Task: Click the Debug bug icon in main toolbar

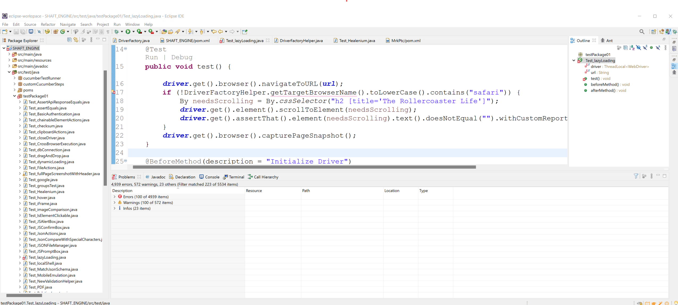Action: pyautogui.click(x=117, y=32)
